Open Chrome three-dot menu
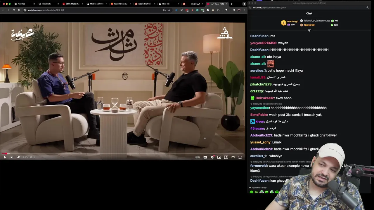The height and width of the screenshot is (210, 374). pyautogui.click(x=244, y=10)
